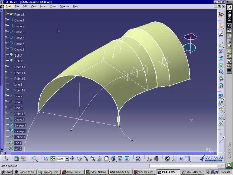Select the Translate/transform tool
The image size is (233, 175).
coord(221,116)
